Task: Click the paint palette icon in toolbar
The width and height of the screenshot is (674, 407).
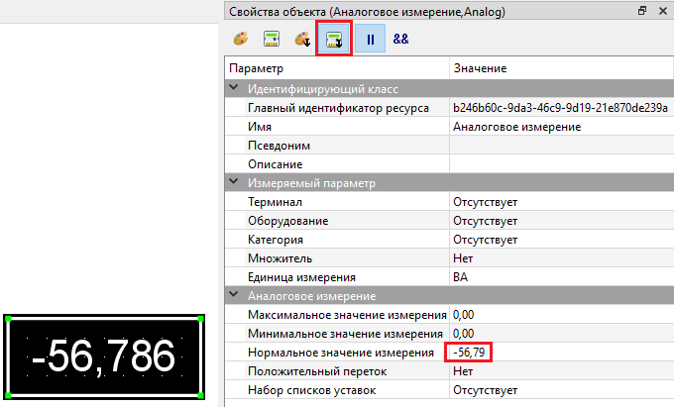Action: click(240, 40)
